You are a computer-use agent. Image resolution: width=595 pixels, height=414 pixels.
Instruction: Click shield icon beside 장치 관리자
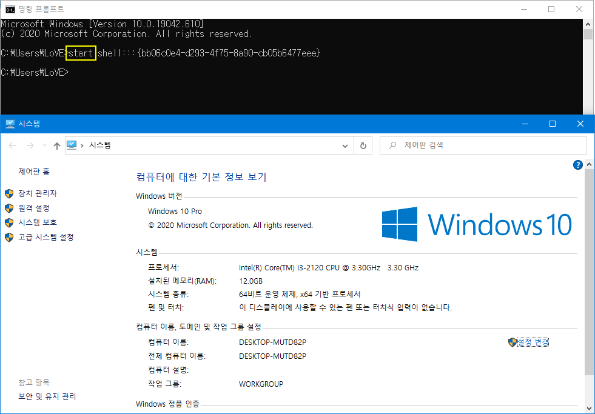[x=9, y=194]
